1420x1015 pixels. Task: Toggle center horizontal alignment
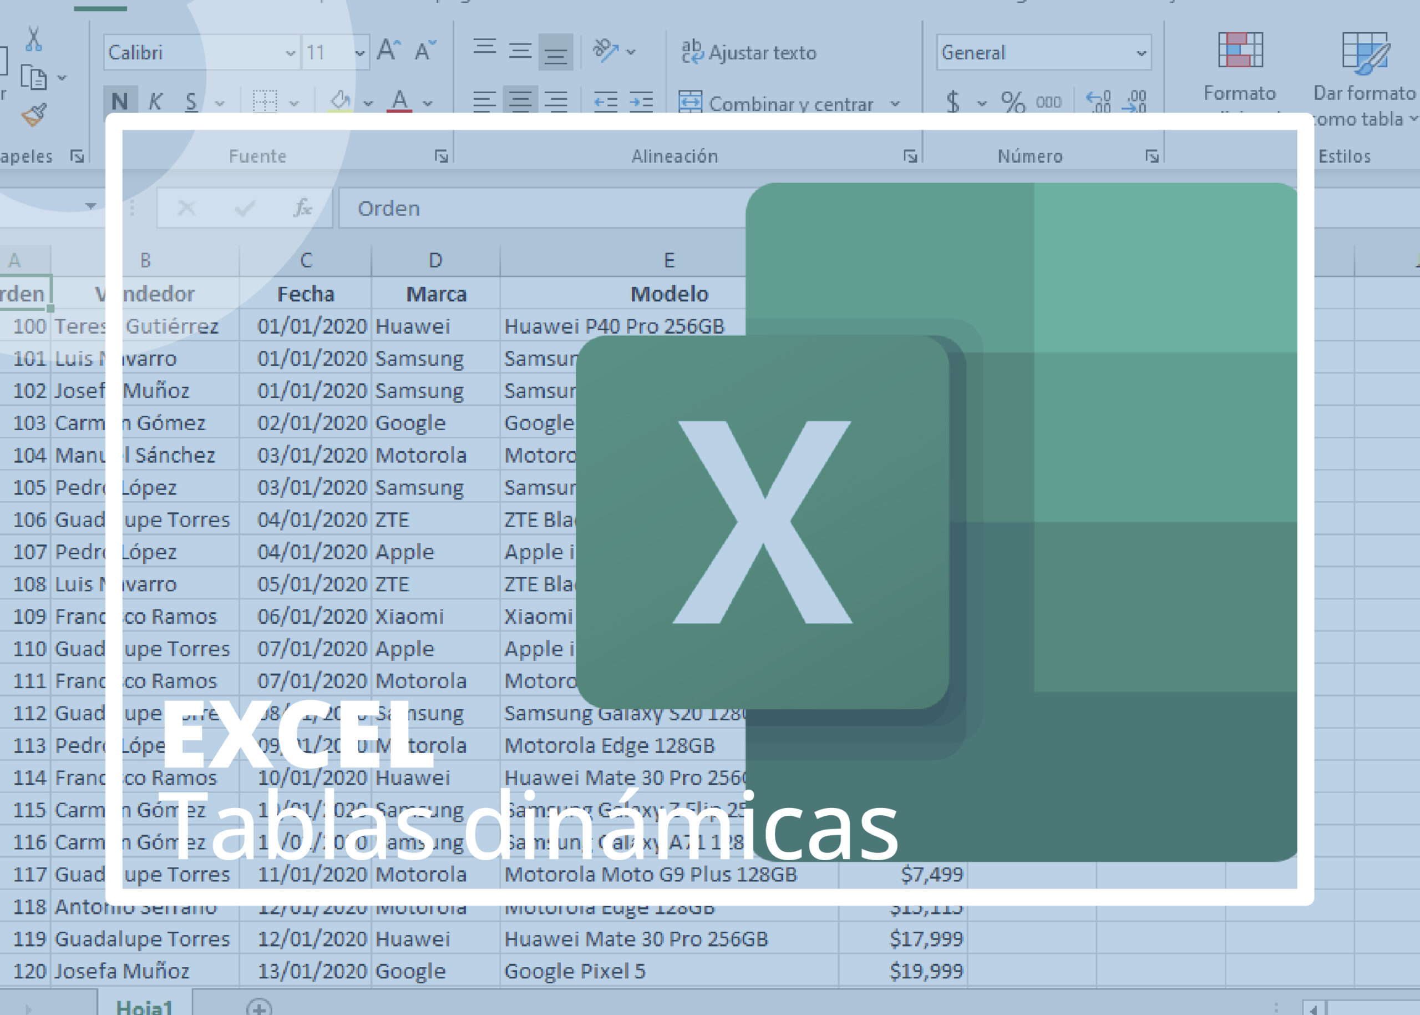[x=520, y=101]
